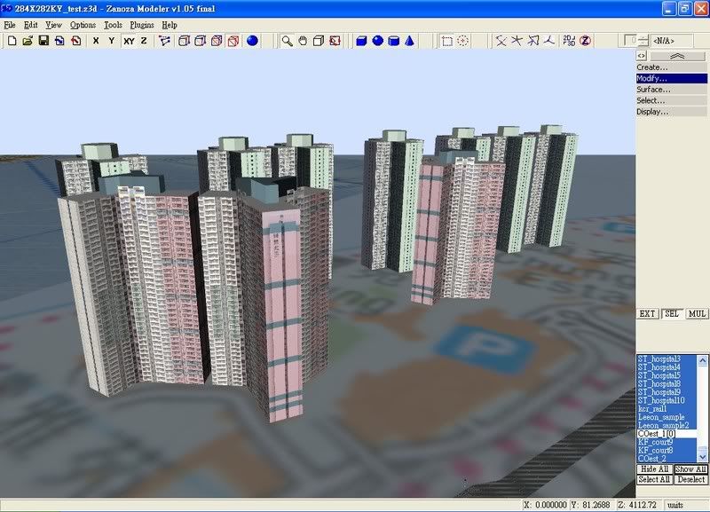Toggle the MUL multi-select mode
710x512 pixels.
tap(697, 314)
